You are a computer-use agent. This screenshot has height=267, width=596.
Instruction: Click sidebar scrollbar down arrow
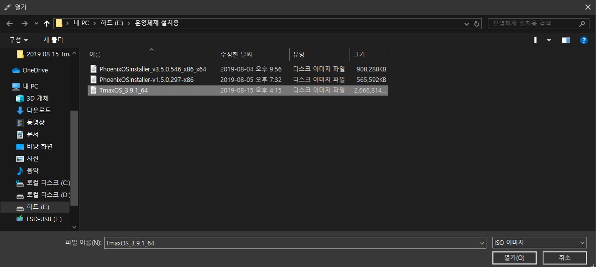click(74, 227)
